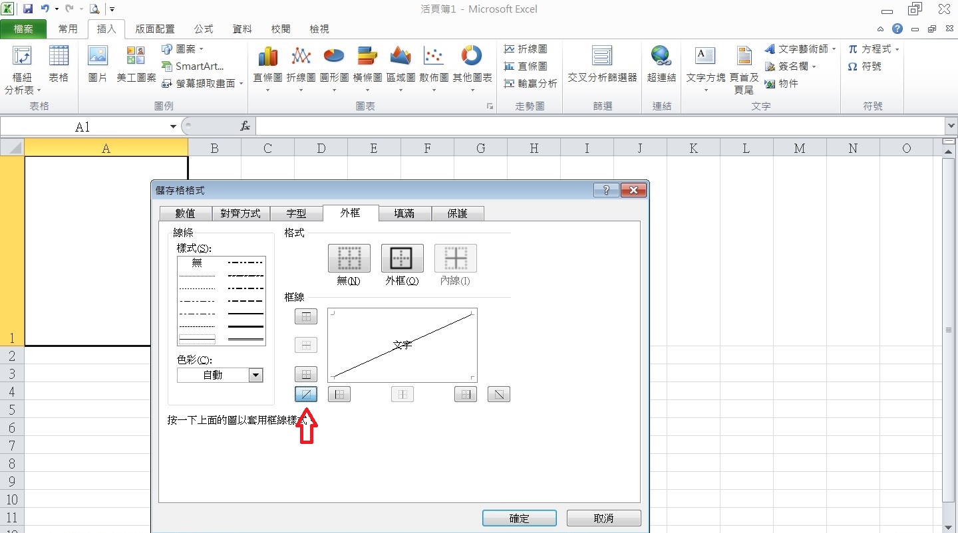Insert 輸贏分析 sparkline
The height and width of the screenshot is (533, 958).
(x=530, y=83)
